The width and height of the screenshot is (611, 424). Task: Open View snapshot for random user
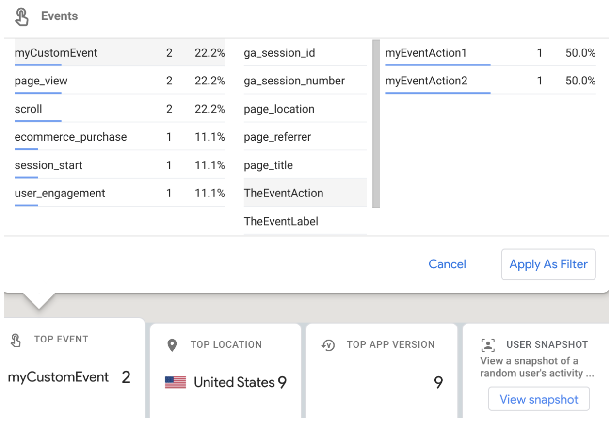click(x=539, y=399)
